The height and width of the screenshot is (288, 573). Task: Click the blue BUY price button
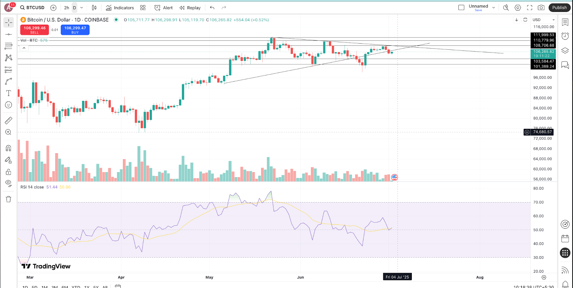(x=75, y=30)
